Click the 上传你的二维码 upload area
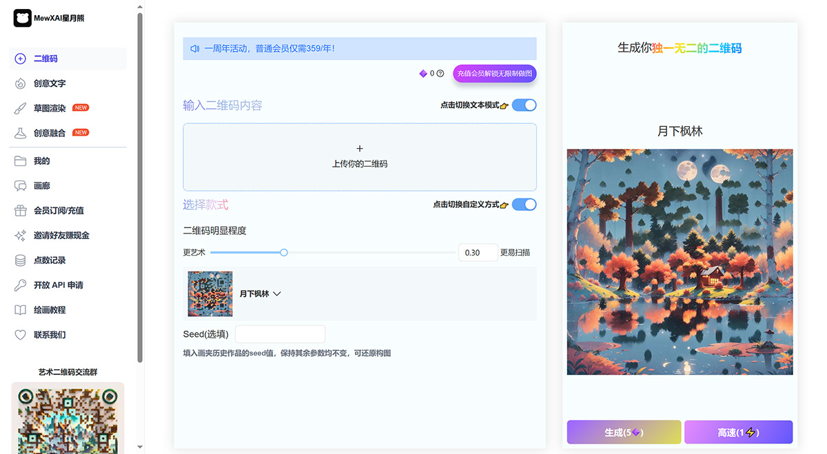The height and width of the screenshot is (454, 827). (359, 156)
